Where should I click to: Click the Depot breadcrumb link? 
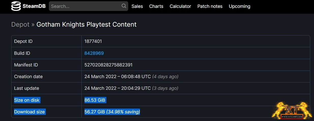coord(20,24)
